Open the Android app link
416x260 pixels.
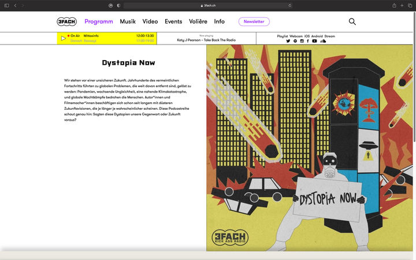pyautogui.click(x=317, y=36)
